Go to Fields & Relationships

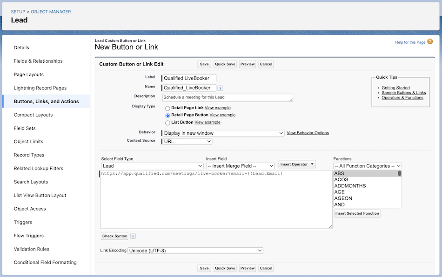[x=38, y=61]
